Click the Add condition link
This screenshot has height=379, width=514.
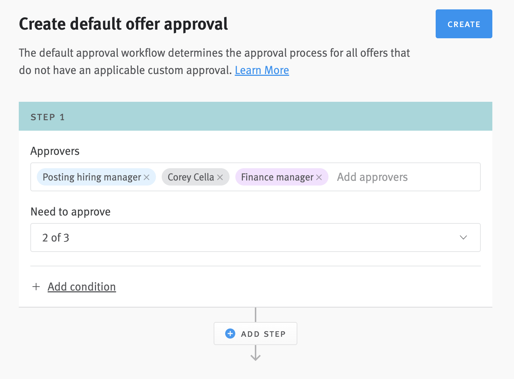82,287
